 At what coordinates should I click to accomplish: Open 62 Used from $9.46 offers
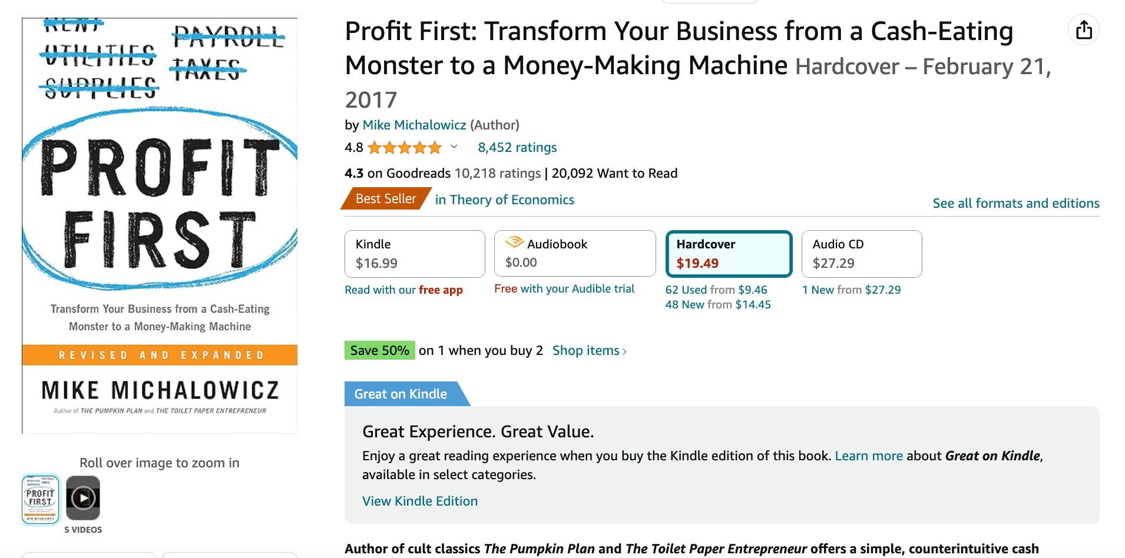[x=716, y=290]
